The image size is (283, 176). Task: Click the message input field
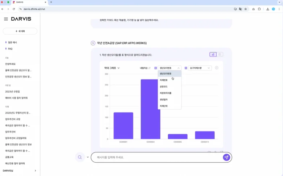coord(156,157)
